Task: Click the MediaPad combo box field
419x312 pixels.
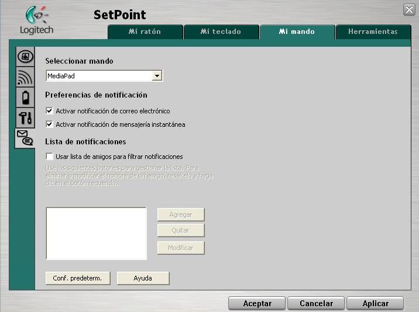Action: pyautogui.click(x=98, y=76)
